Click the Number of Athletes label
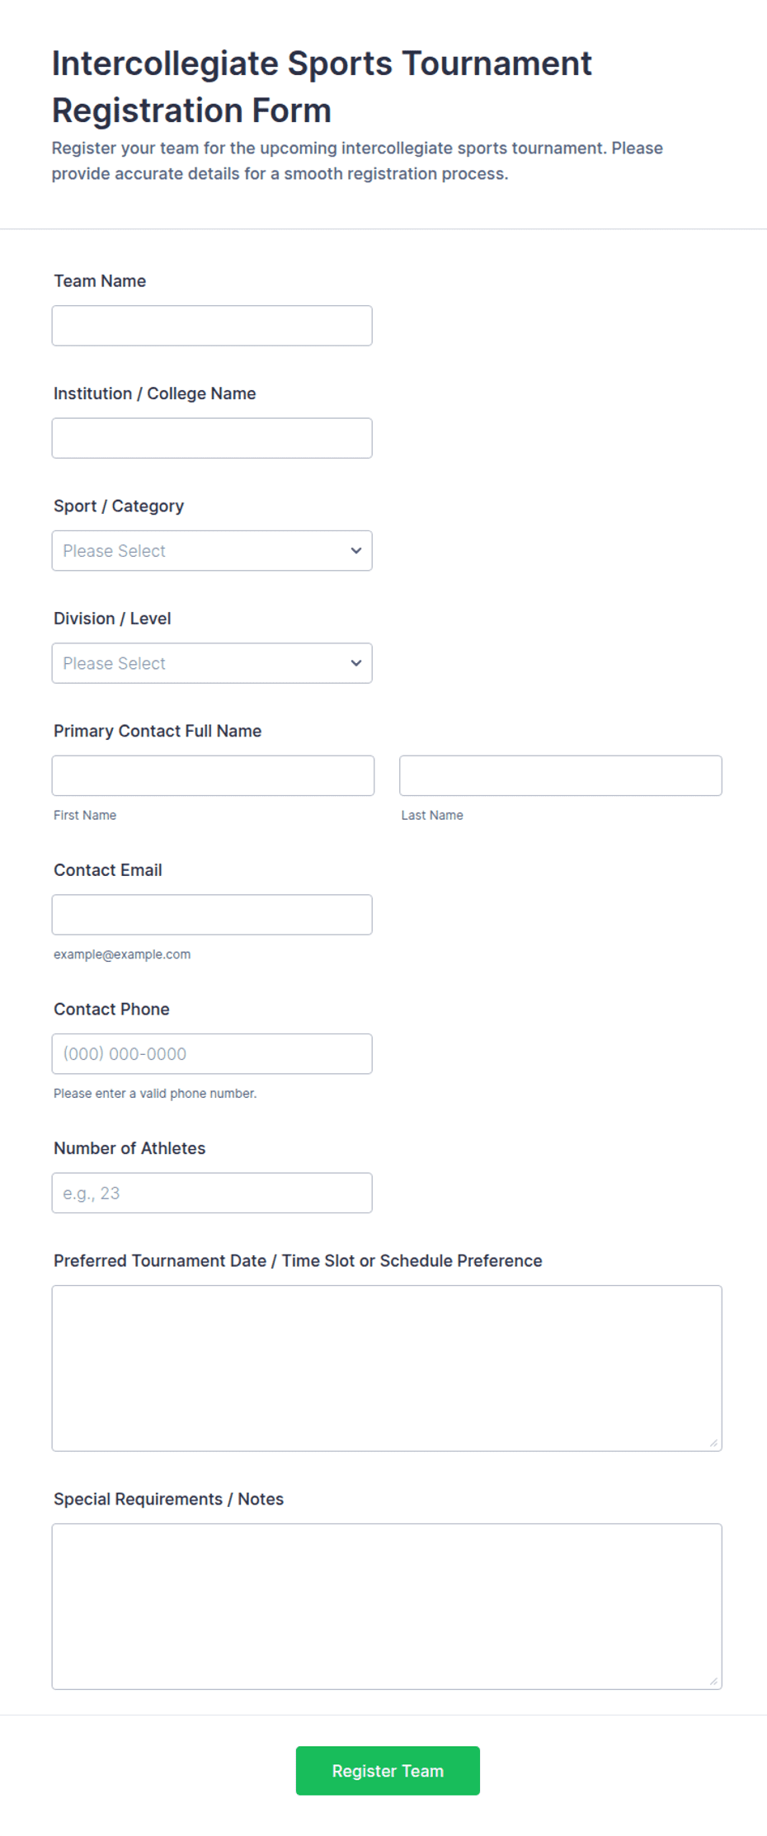The height and width of the screenshot is (1836, 767). 129,1148
